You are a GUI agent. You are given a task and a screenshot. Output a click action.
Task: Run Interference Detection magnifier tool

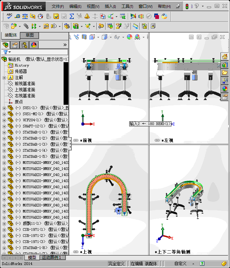click(133, 16)
